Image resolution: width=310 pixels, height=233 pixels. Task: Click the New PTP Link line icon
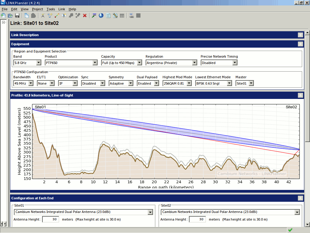coord(57,15)
